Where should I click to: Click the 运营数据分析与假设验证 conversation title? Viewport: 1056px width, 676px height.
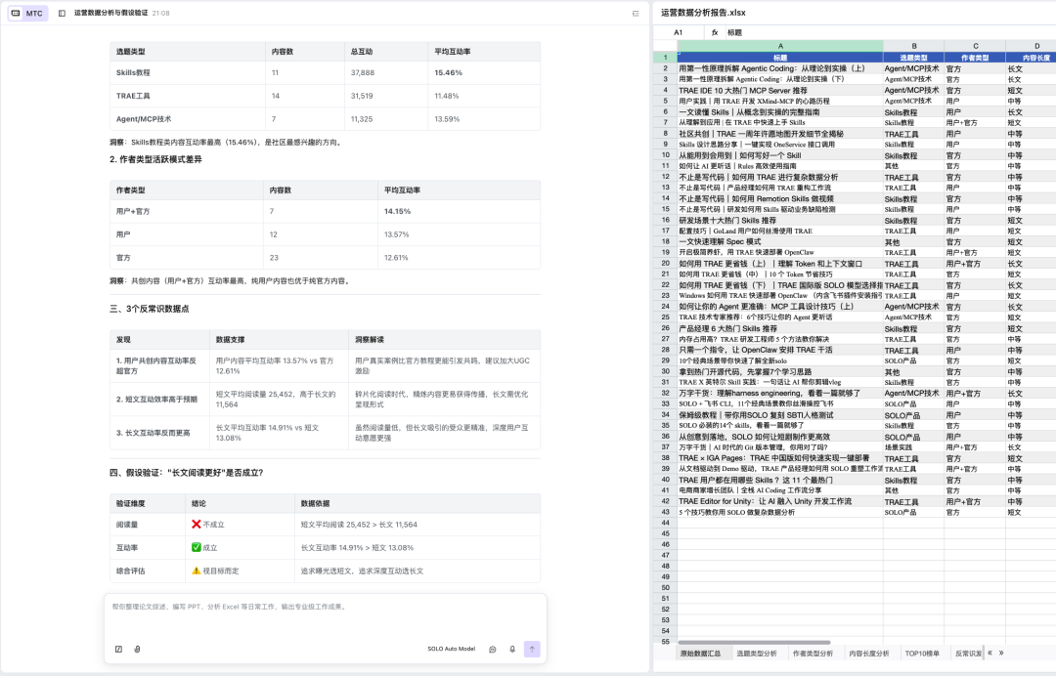coord(111,13)
